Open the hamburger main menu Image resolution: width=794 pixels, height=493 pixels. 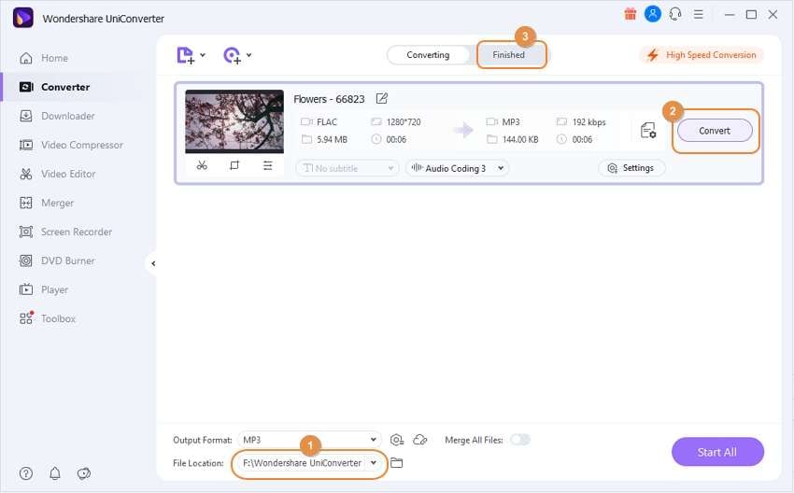[x=699, y=14]
